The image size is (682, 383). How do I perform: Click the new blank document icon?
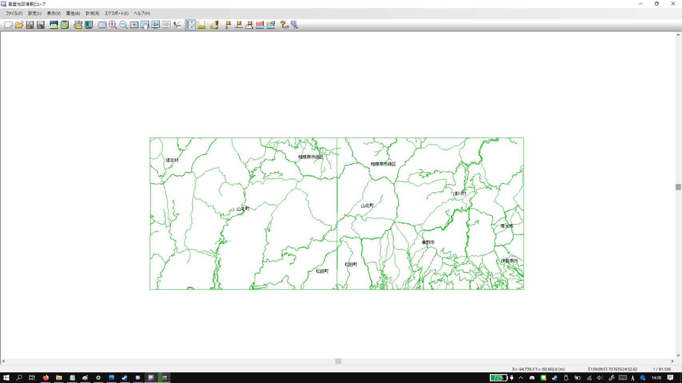8,25
